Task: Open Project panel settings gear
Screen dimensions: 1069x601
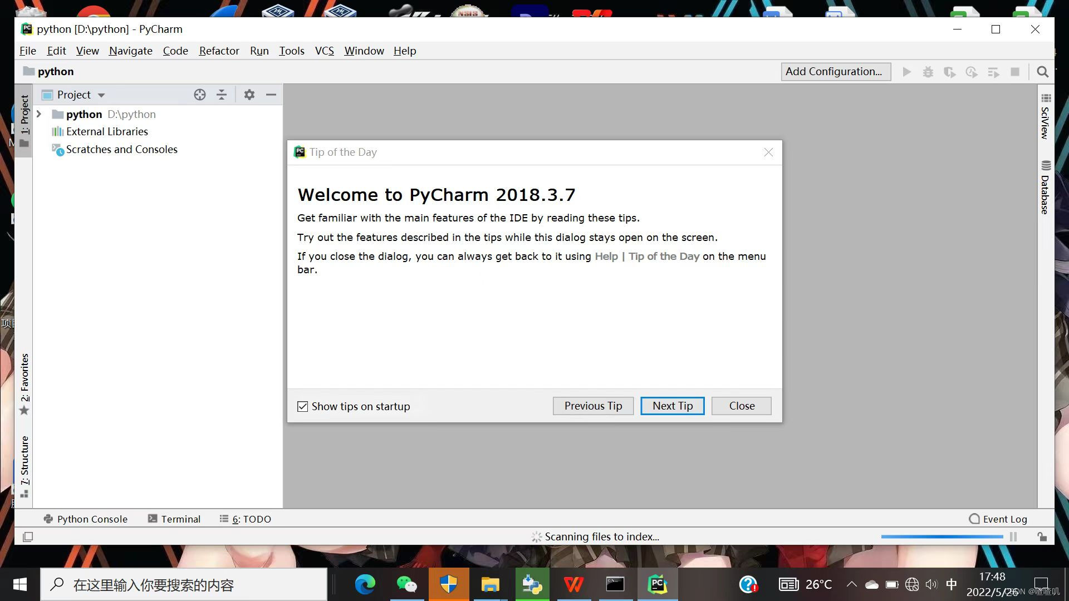Action: click(x=249, y=95)
